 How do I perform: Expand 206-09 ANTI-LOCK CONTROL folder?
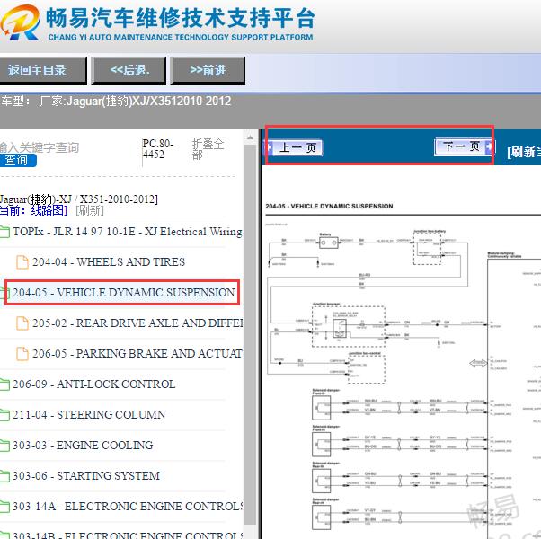[93, 384]
